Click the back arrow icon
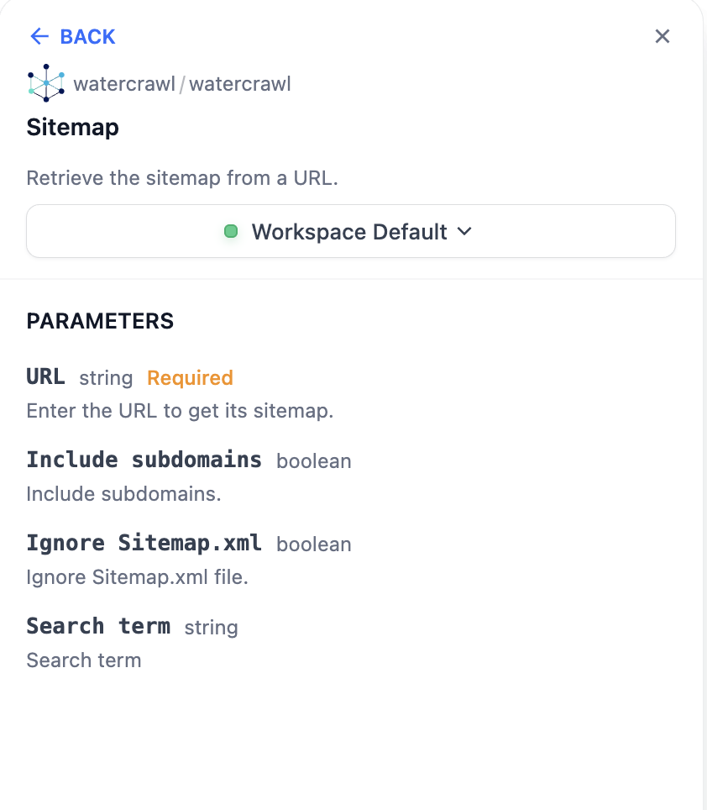This screenshot has width=707, height=810. pos(39,37)
